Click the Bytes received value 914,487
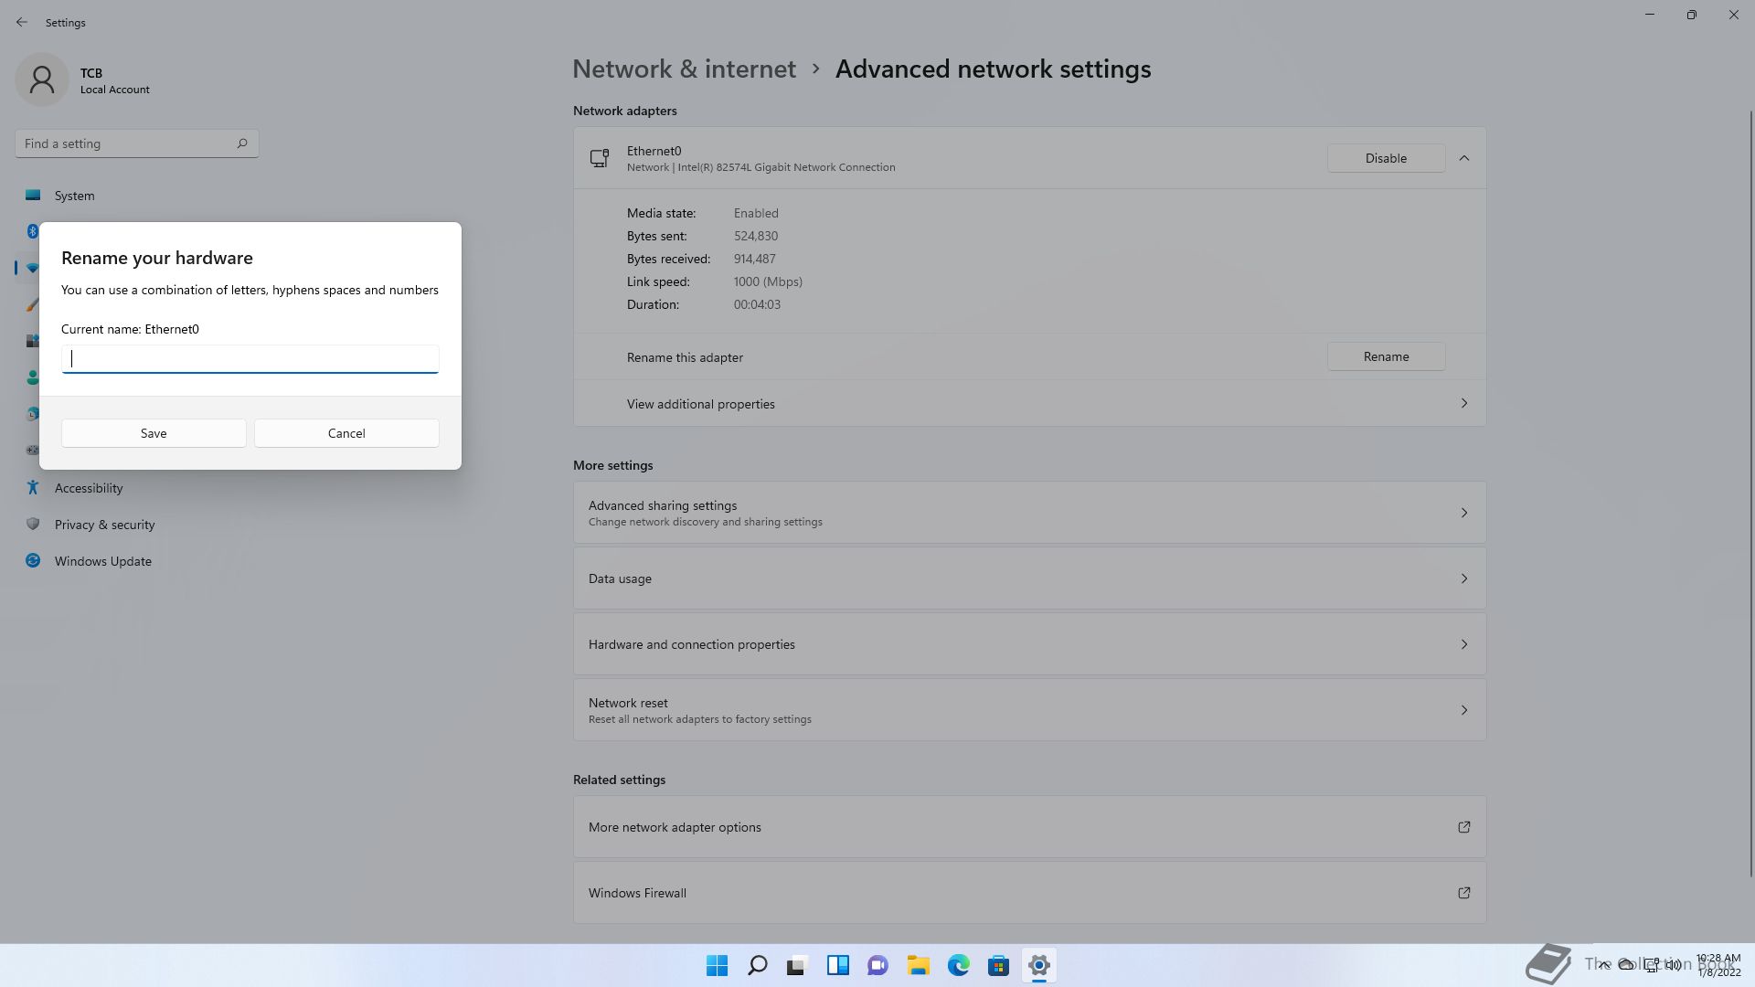This screenshot has height=987, width=1755. 754,259
